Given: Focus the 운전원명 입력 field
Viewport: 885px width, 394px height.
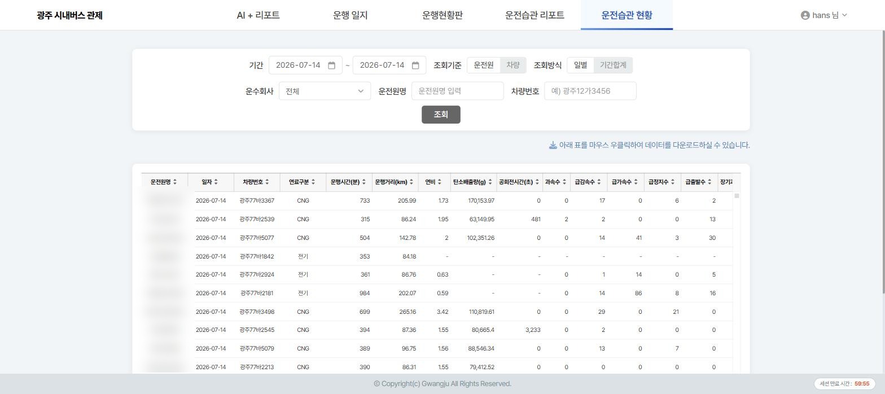Looking at the screenshot, I should 458,91.
